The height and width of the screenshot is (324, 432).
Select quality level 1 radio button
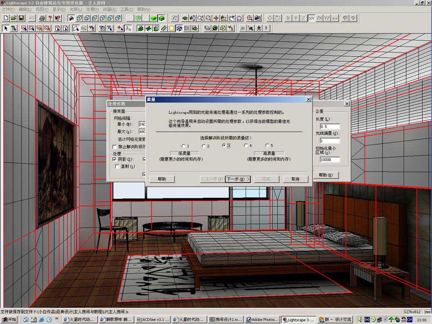pos(183,146)
